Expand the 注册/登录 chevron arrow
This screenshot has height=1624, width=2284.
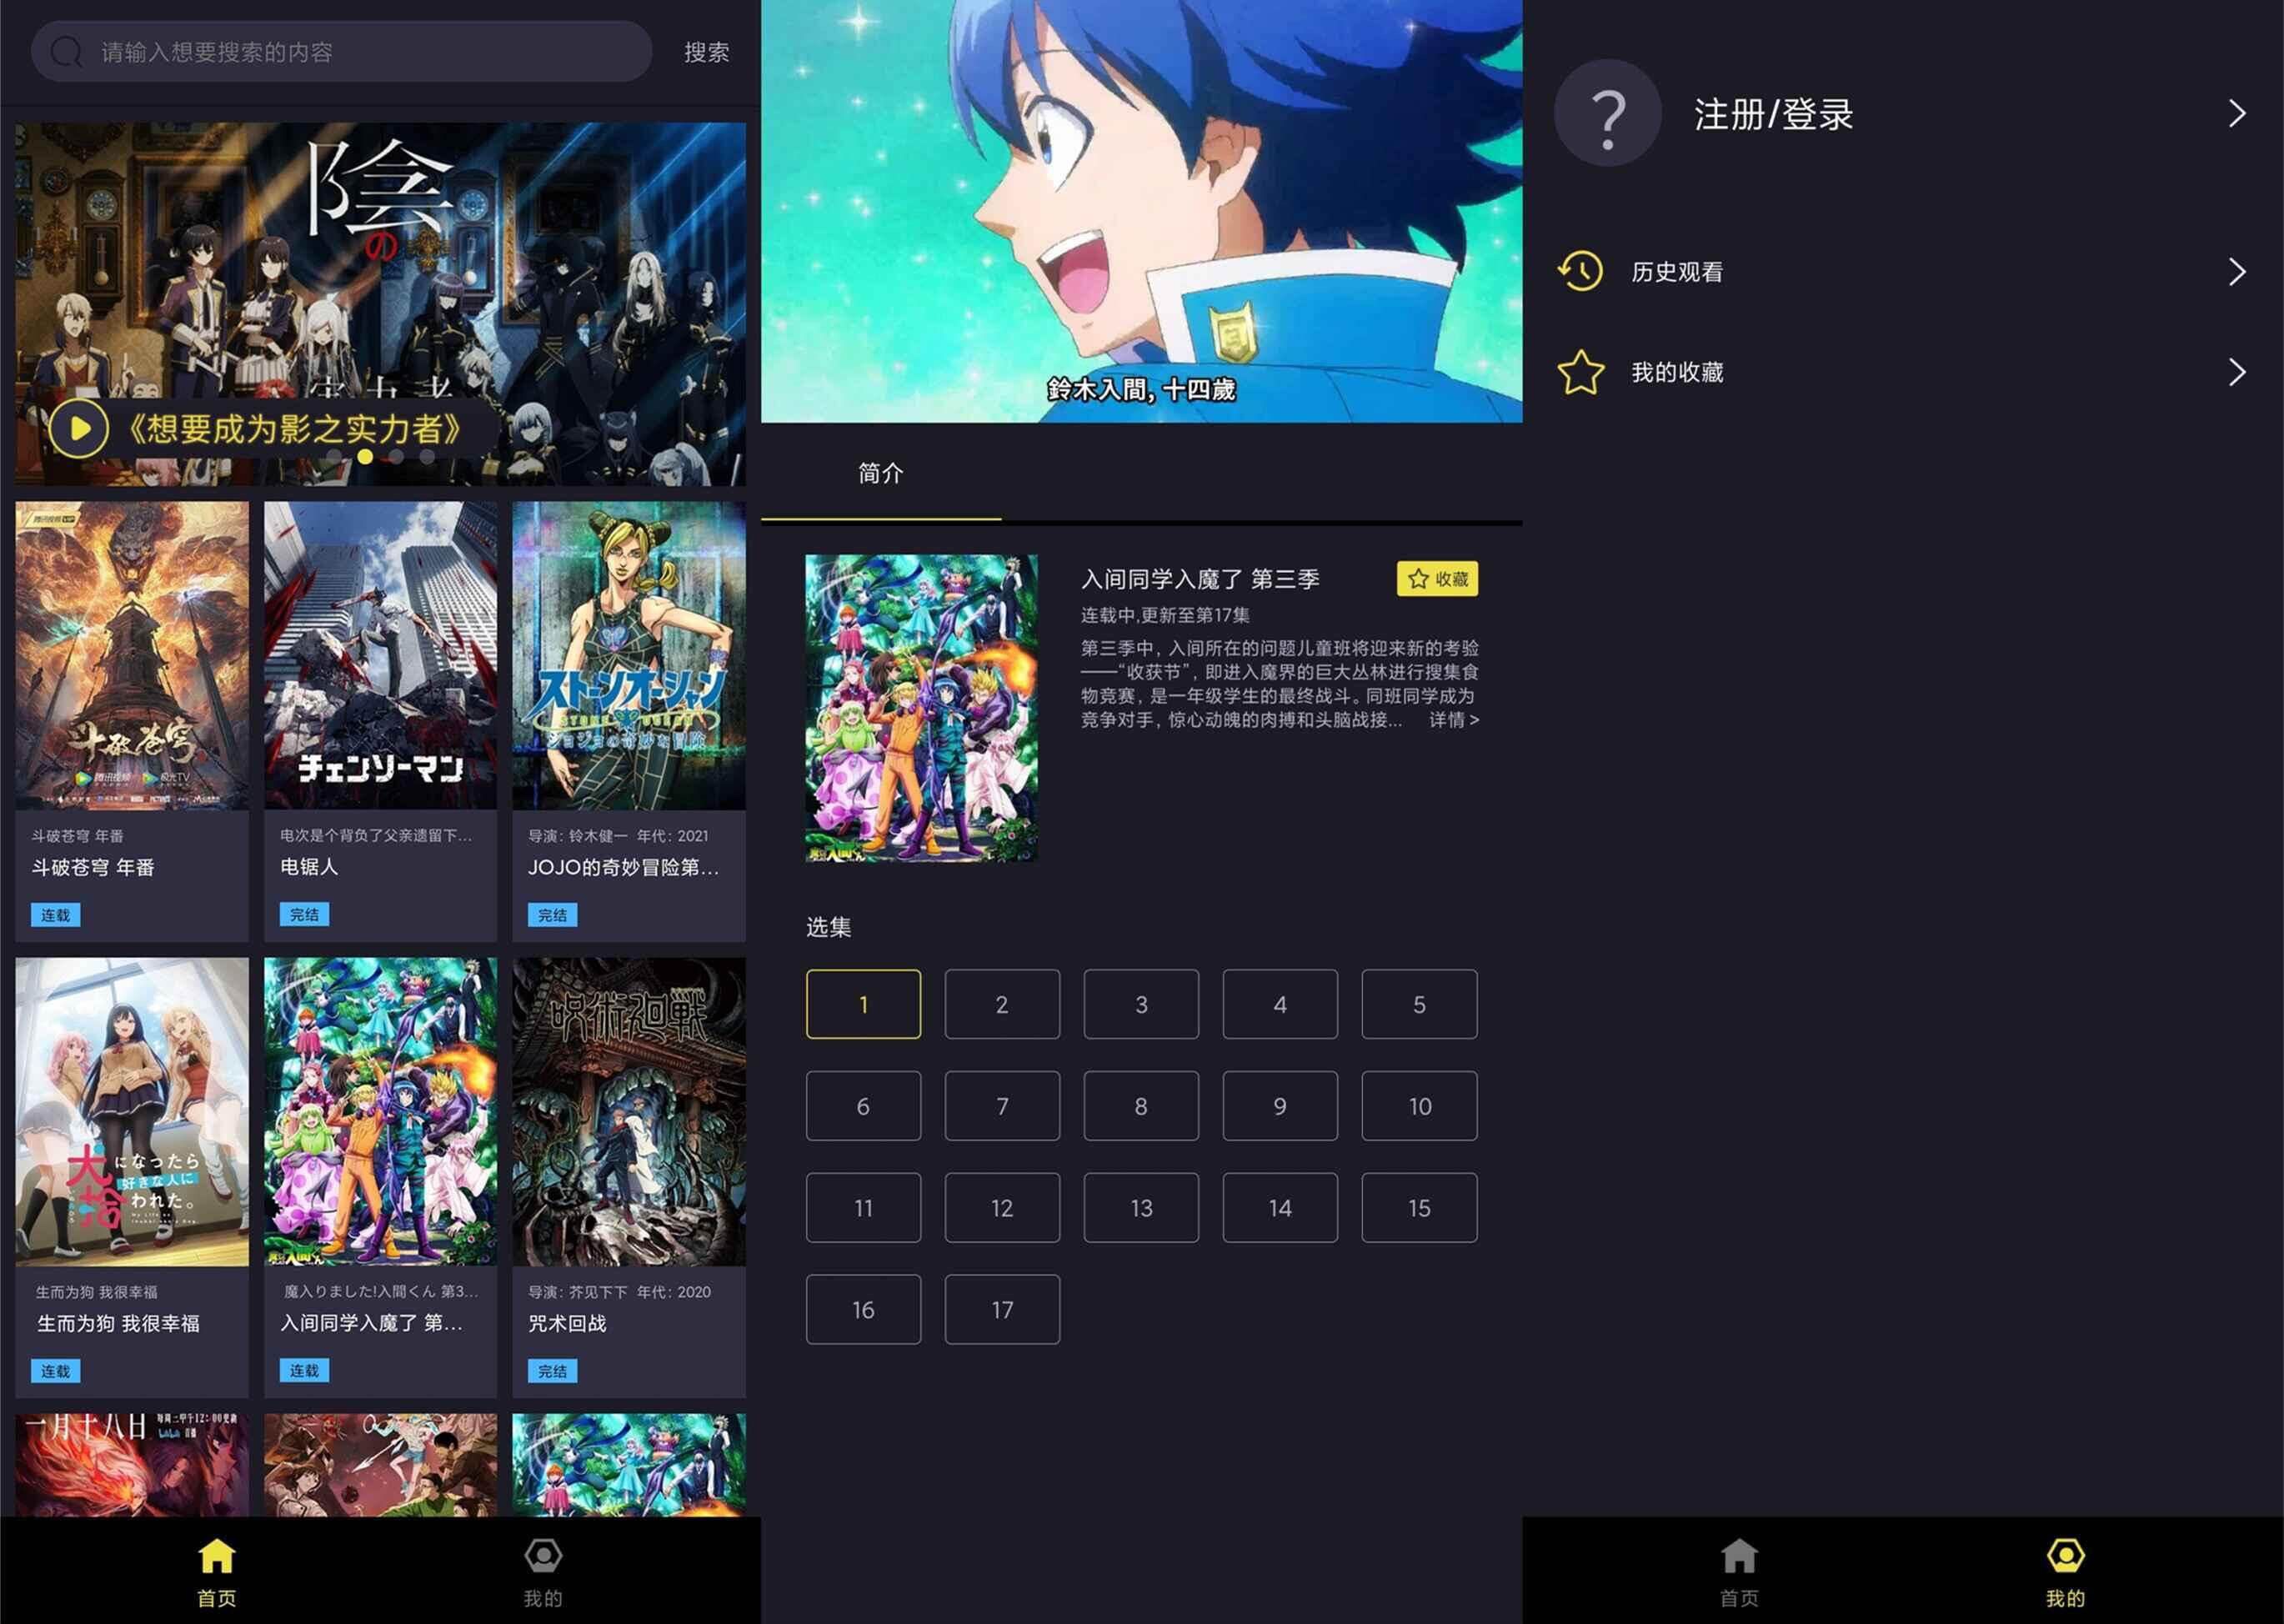(2238, 114)
